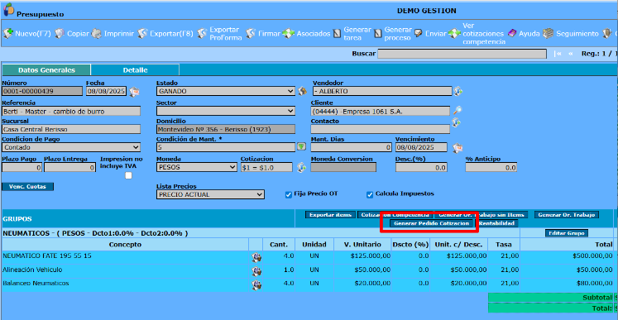Go to previous record with « button
618x320 pixels.
pos(570,54)
